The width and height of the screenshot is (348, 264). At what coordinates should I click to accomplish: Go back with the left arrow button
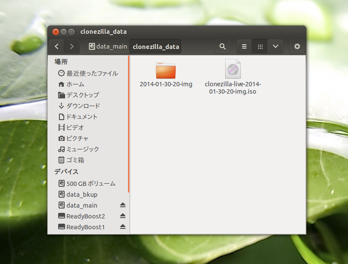(56, 46)
